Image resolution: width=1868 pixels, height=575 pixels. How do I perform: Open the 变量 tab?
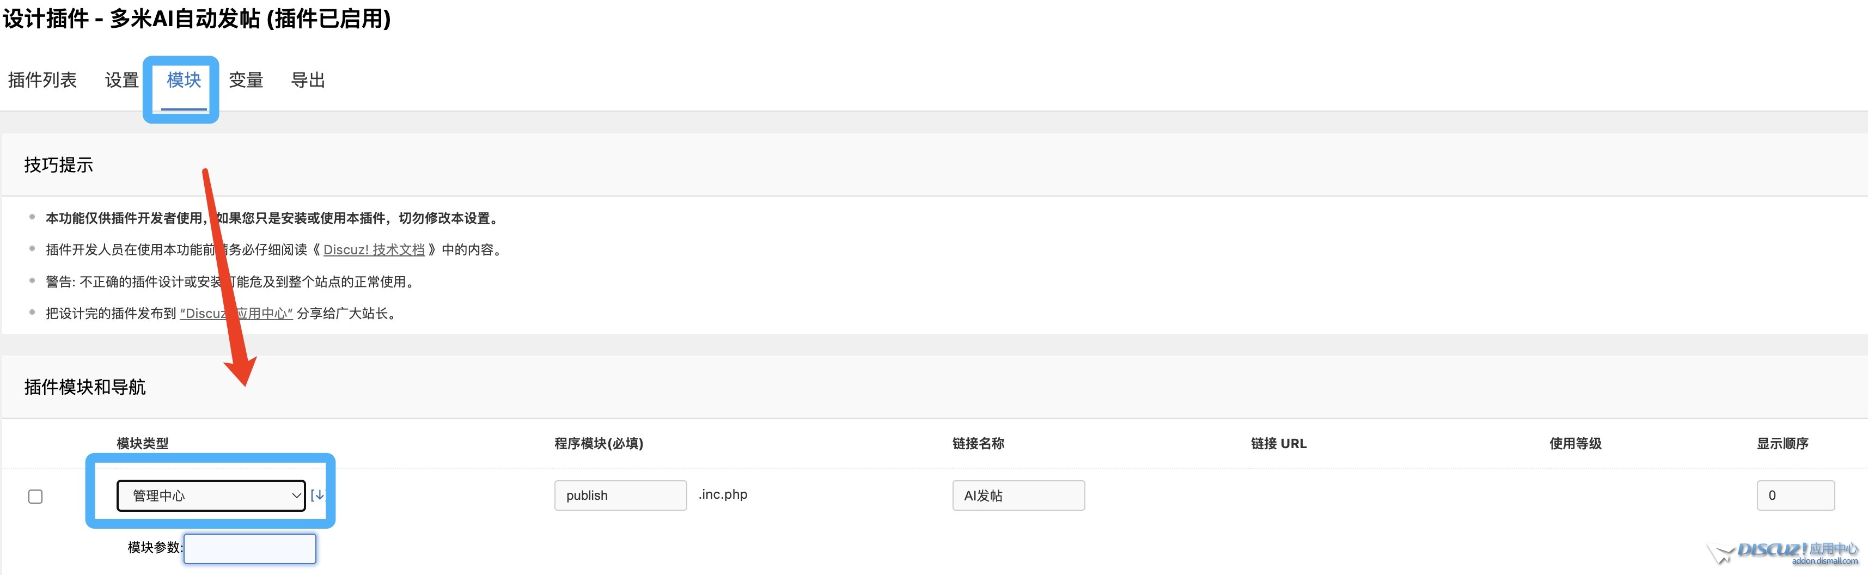point(246,79)
